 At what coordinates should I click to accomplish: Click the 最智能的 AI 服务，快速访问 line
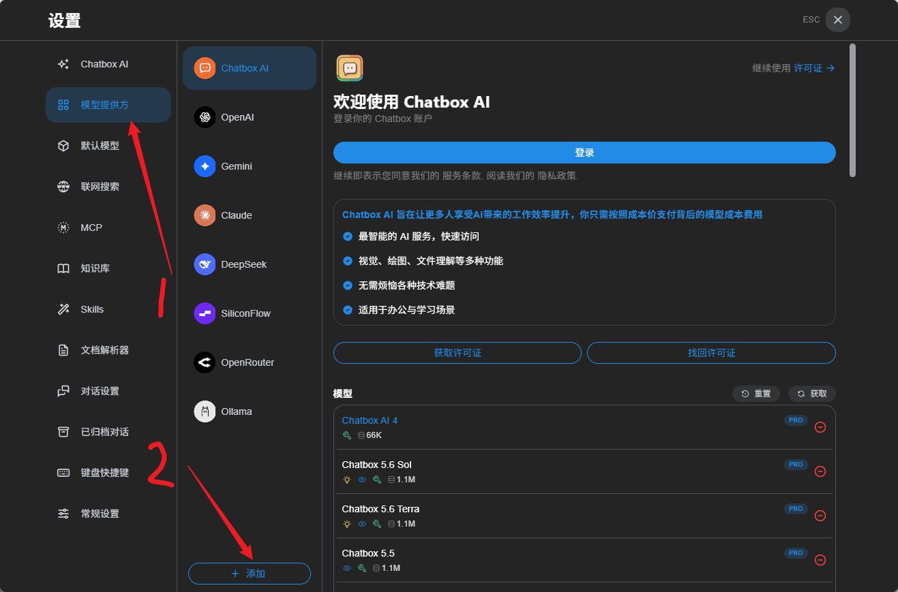[419, 236]
